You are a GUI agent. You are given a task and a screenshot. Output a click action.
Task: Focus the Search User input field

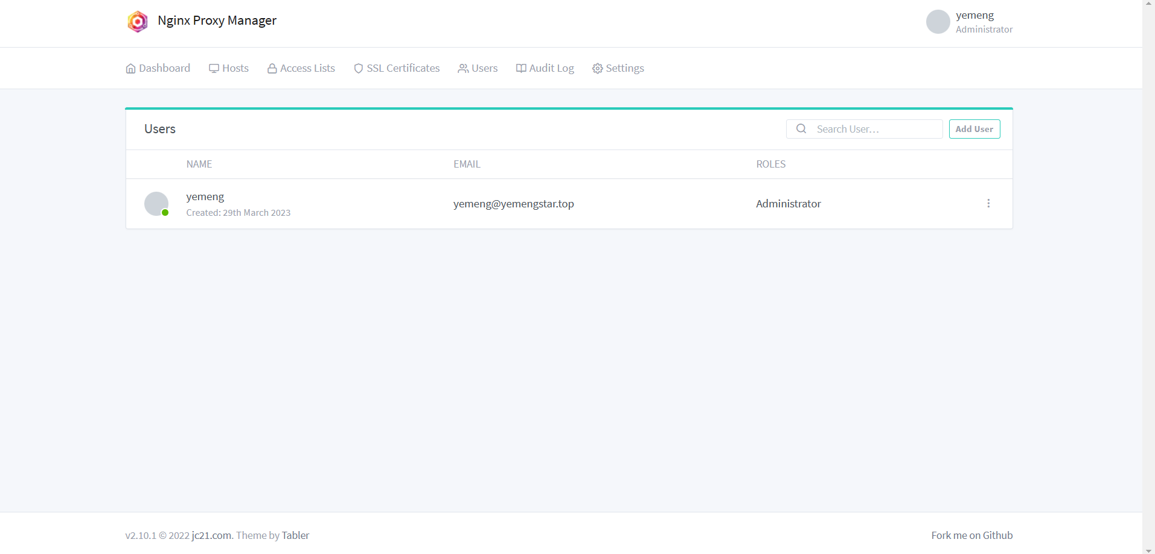tap(875, 129)
